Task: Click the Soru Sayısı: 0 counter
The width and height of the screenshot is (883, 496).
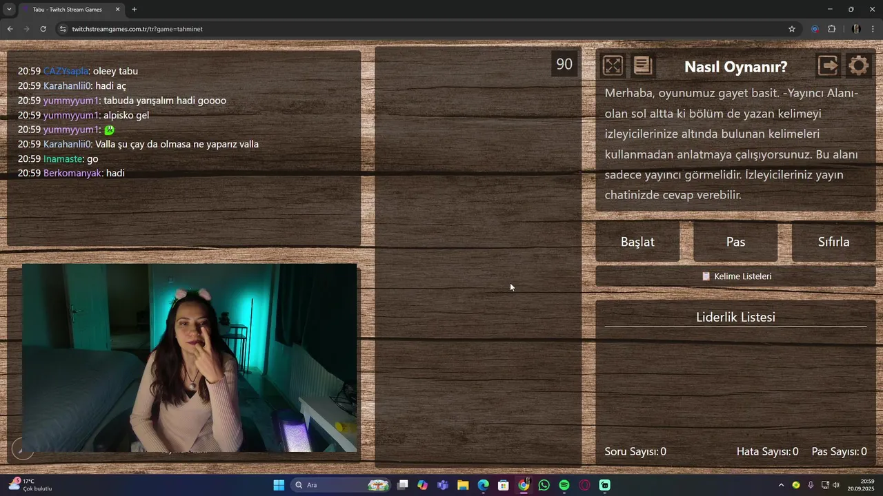Action: [x=635, y=452]
